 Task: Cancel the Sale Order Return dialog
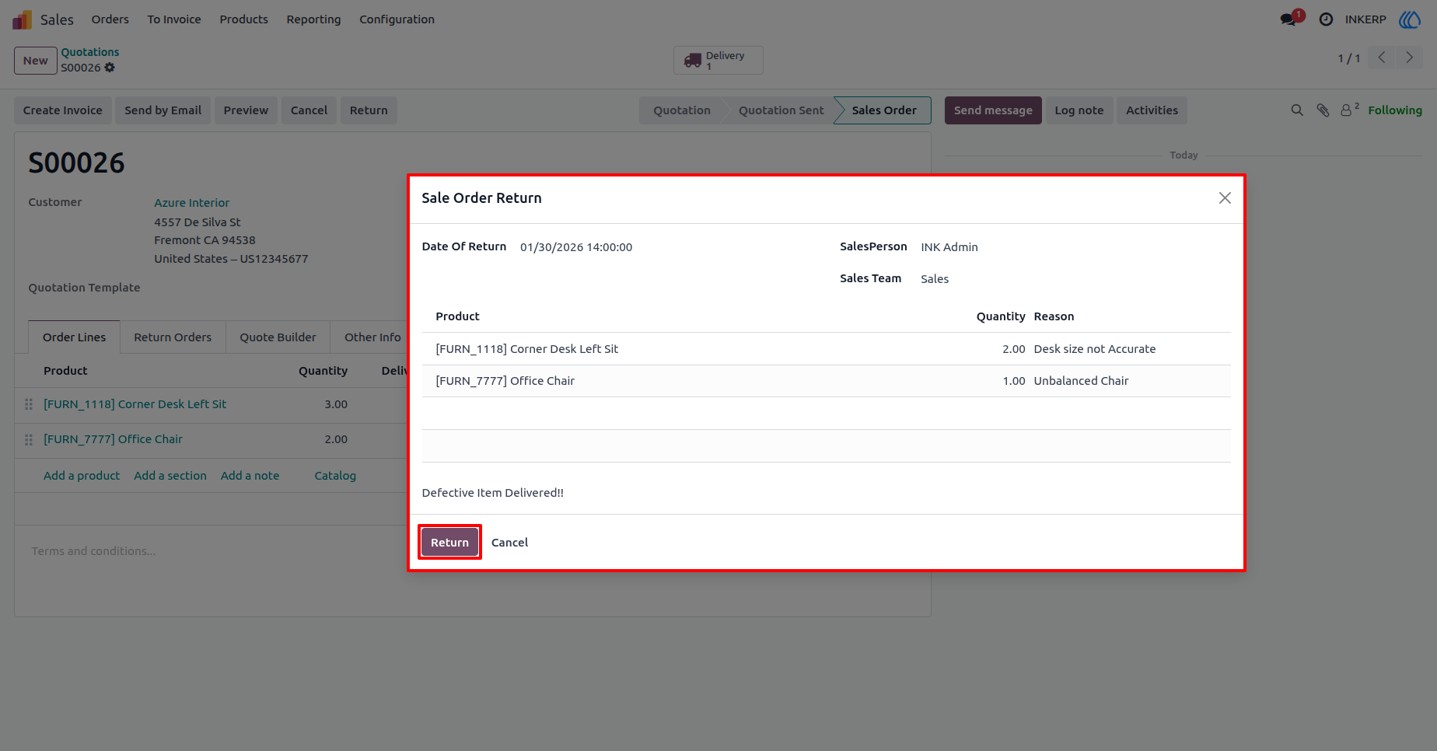click(x=509, y=543)
